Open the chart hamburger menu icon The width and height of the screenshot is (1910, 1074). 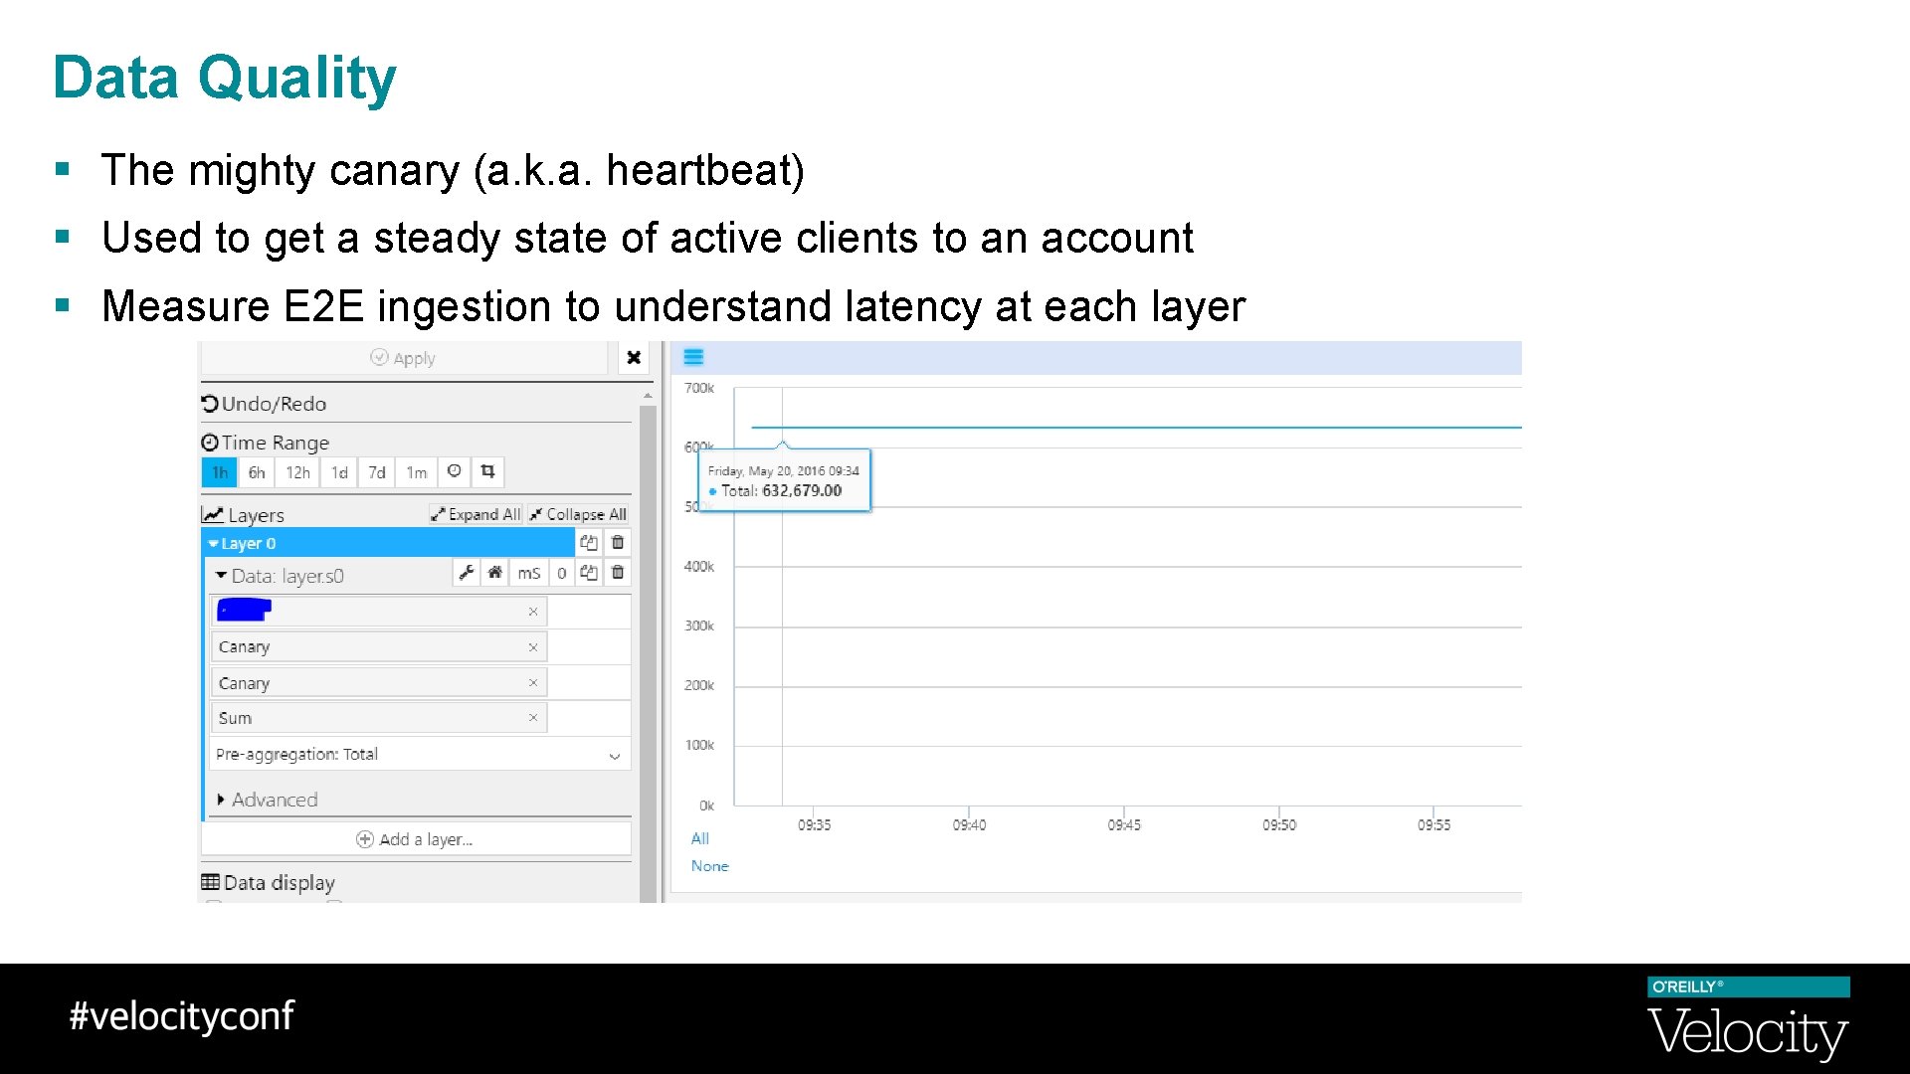[693, 357]
